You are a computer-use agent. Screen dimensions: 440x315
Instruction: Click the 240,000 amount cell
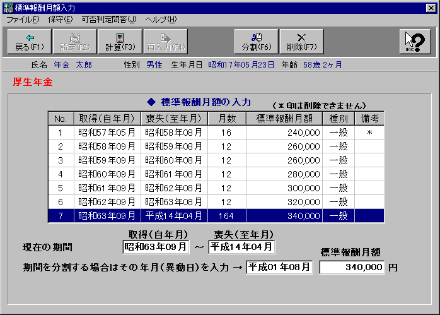click(284, 133)
